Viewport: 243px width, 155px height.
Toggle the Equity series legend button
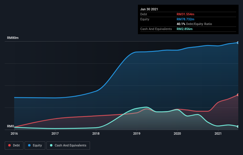(35, 146)
